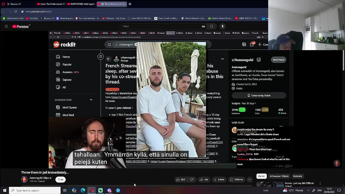Image resolution: width=345 pixels, height=194 pixels.
Task: Select the 'Katsotut' filter chip
Action: point(298,176)
